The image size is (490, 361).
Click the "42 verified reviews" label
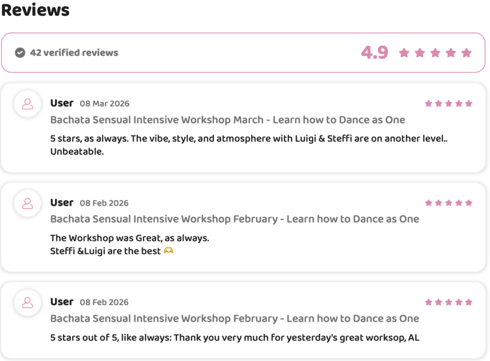coord(74,53)
